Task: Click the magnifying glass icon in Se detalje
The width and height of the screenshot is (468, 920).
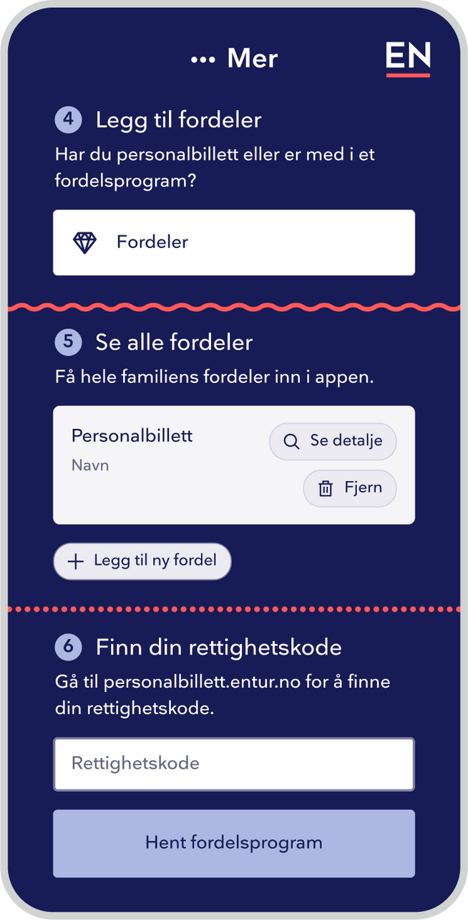Action: pyautogui.click(x=291, y=441)
